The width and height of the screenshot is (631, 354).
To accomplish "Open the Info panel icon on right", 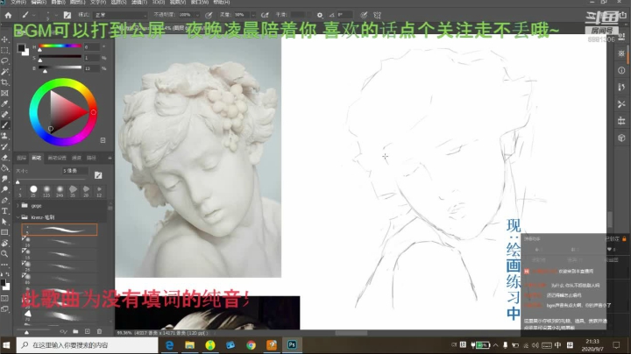I will click(621, 70).
